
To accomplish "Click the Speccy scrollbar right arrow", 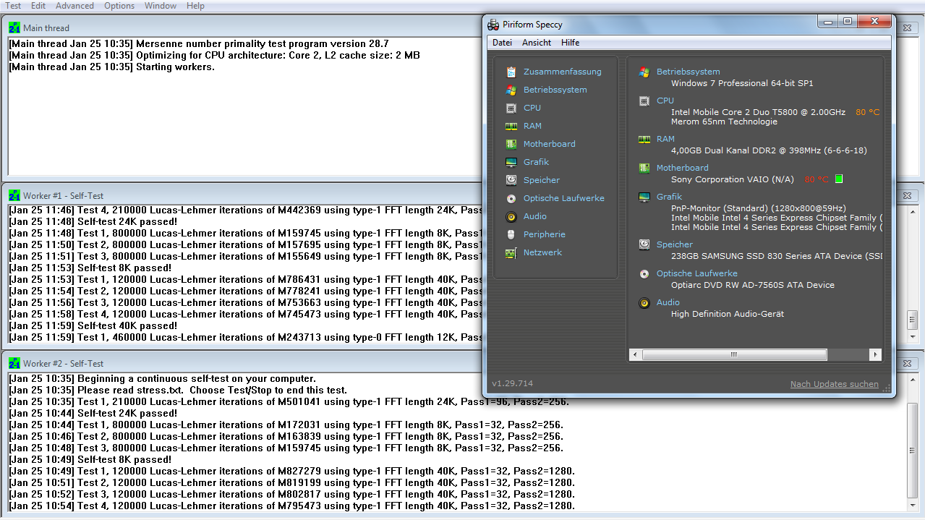I will coord(875,354).
